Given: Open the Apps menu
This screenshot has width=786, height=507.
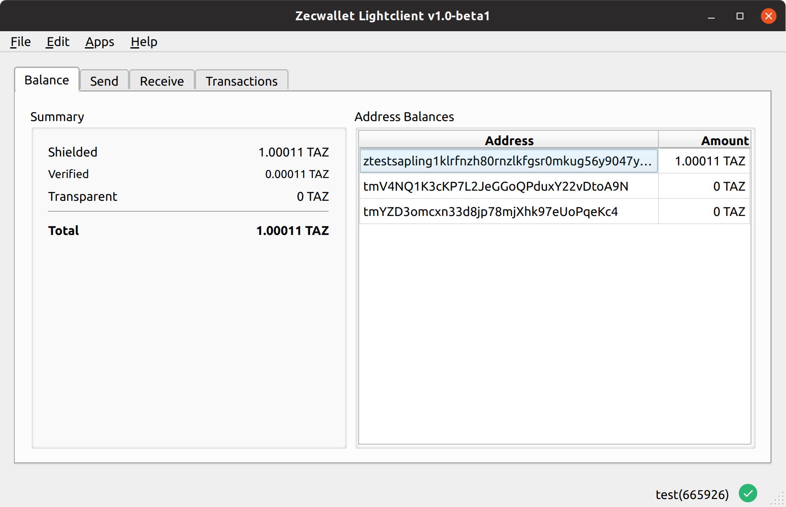Looking at the screenshot, I should [x=100, y=42].
